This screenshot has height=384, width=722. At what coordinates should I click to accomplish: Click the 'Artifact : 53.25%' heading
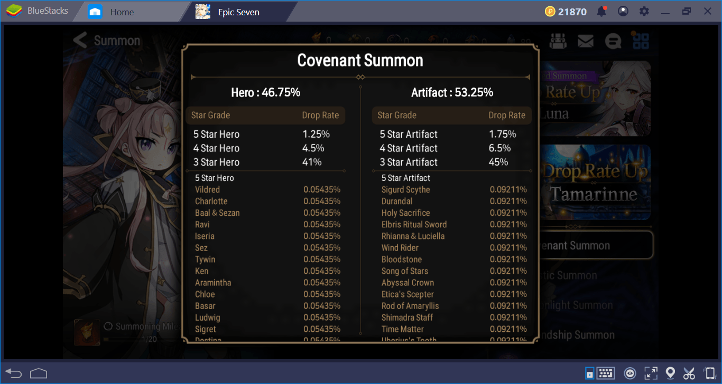click(x=452, y=92)
